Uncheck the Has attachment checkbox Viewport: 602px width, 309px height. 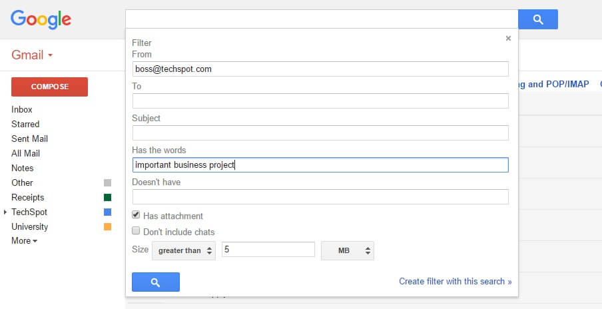[136, 215]
